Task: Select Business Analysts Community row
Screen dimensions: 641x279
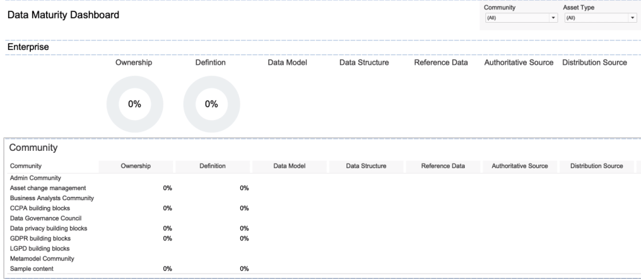Action: pos(52,198)
